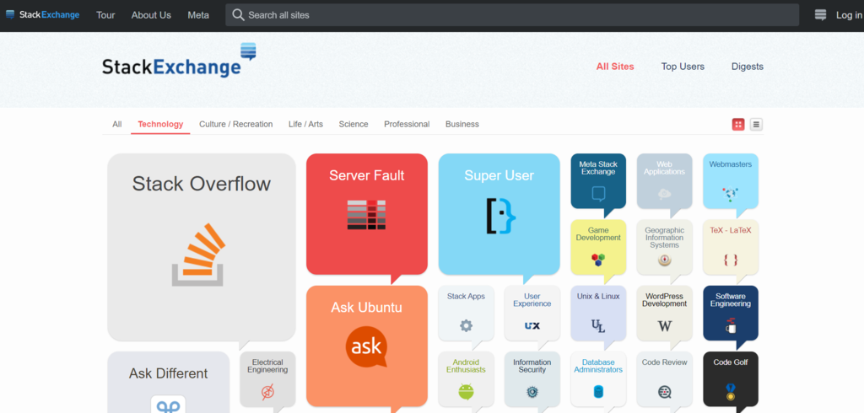This screenshot has height=413, width=864.
Task: Open the Super User tile
Action: [499, 213]
